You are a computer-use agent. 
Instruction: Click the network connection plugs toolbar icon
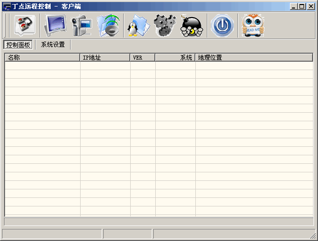pos(25,26)
